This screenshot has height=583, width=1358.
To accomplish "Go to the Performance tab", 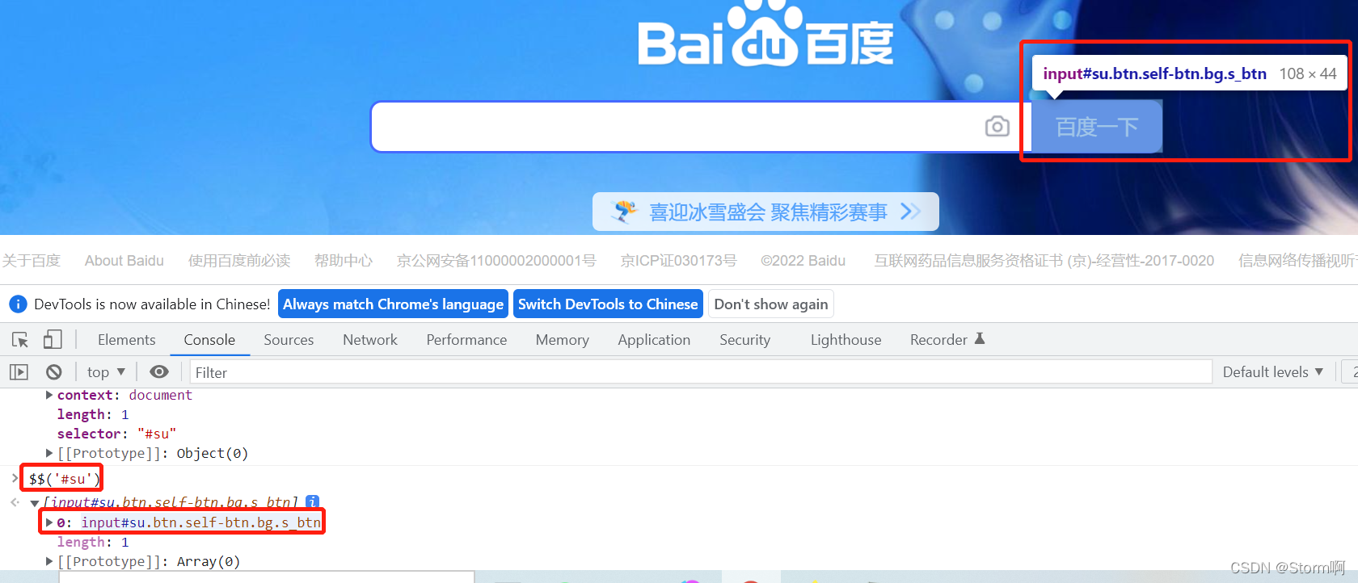I will click(466, 340).
